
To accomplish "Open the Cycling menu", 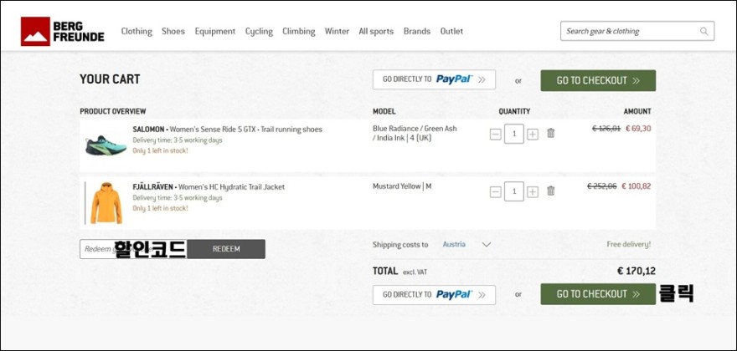I will coord(259,32).
